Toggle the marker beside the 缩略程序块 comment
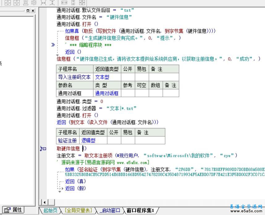This screenshot has height=215, width=265. click(53, 44)
